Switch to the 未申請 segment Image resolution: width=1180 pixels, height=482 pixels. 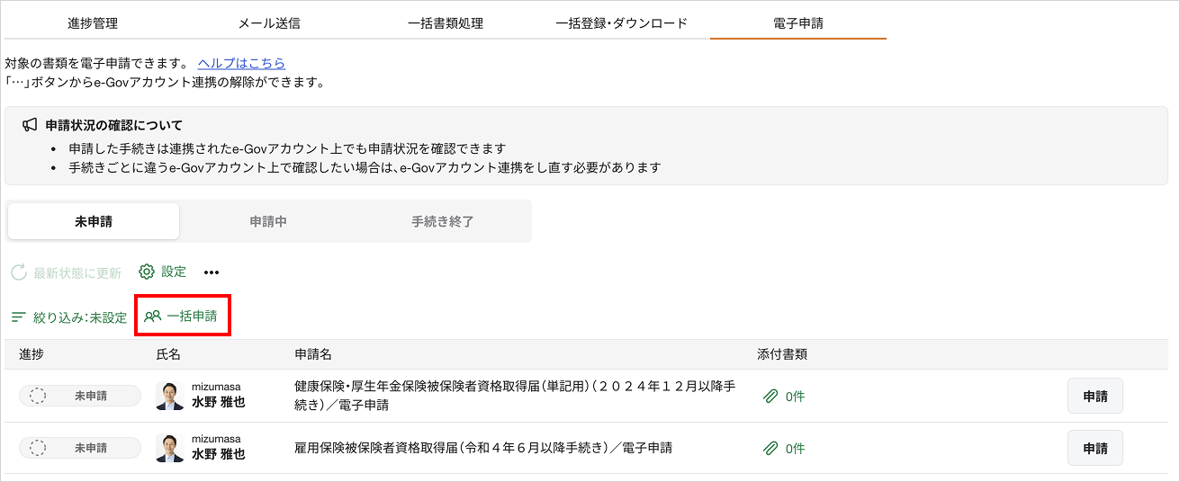point(94,221)
